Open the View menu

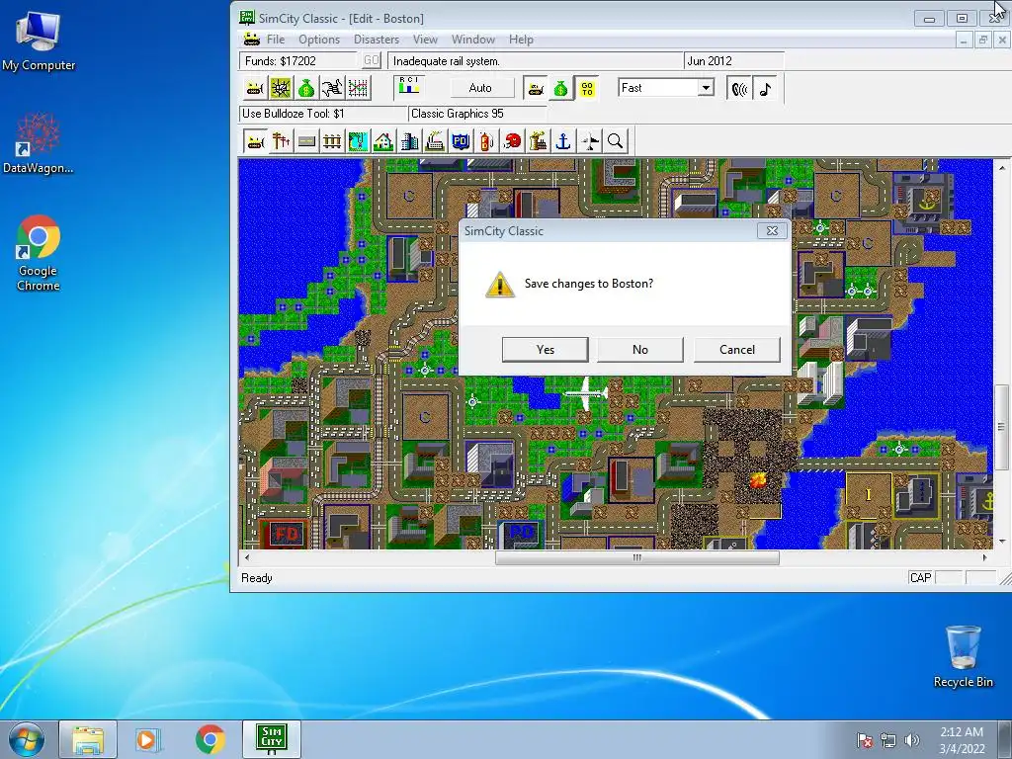point(425,40)
